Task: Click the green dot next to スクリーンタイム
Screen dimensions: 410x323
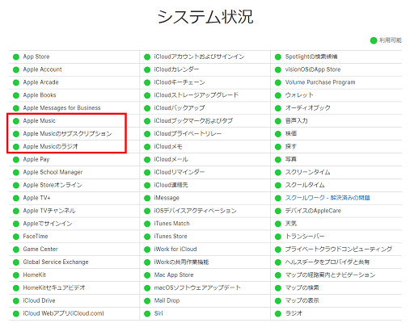Action: tap(278, 172)
